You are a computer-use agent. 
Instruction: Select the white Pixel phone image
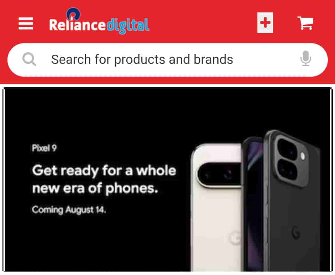(x=216, y=207)
